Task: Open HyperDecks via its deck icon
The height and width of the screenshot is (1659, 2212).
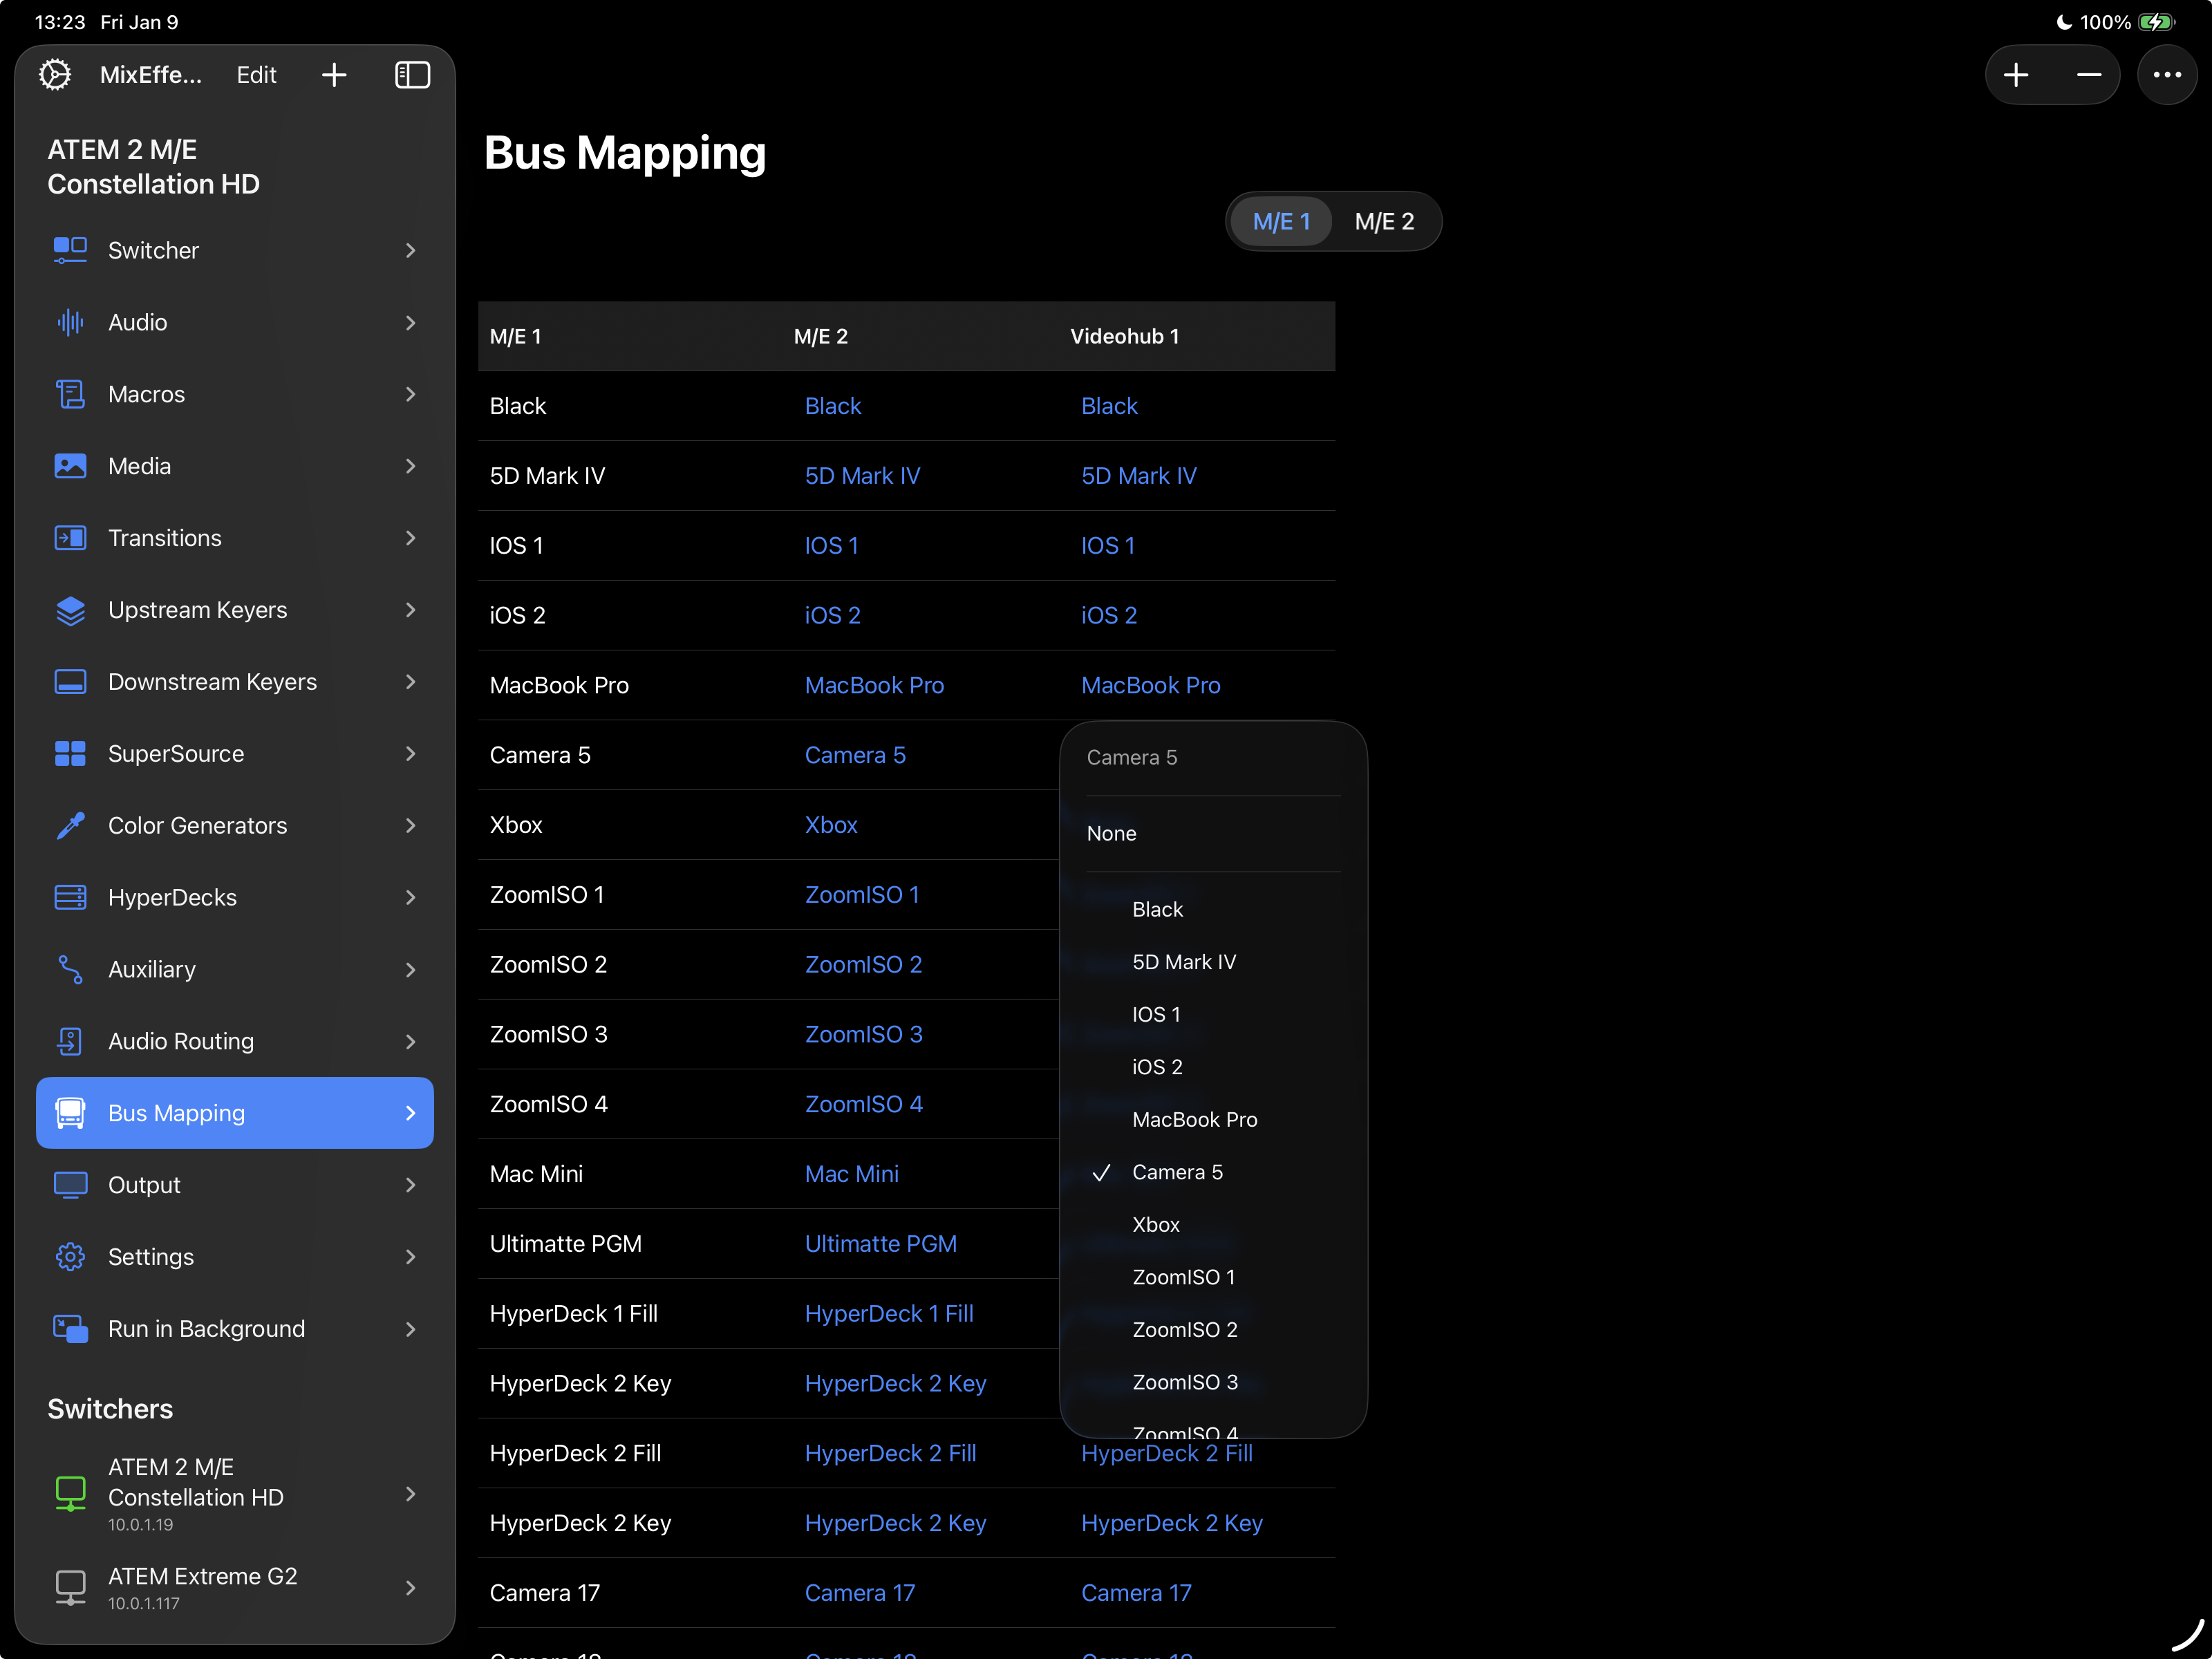Action: (x=70, y=898)
